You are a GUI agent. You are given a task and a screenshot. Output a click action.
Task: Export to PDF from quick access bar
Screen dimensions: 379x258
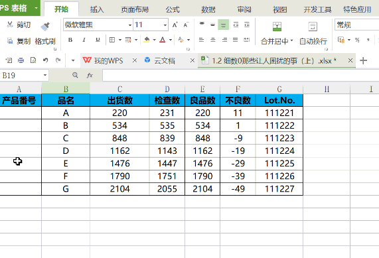point(9,60)
